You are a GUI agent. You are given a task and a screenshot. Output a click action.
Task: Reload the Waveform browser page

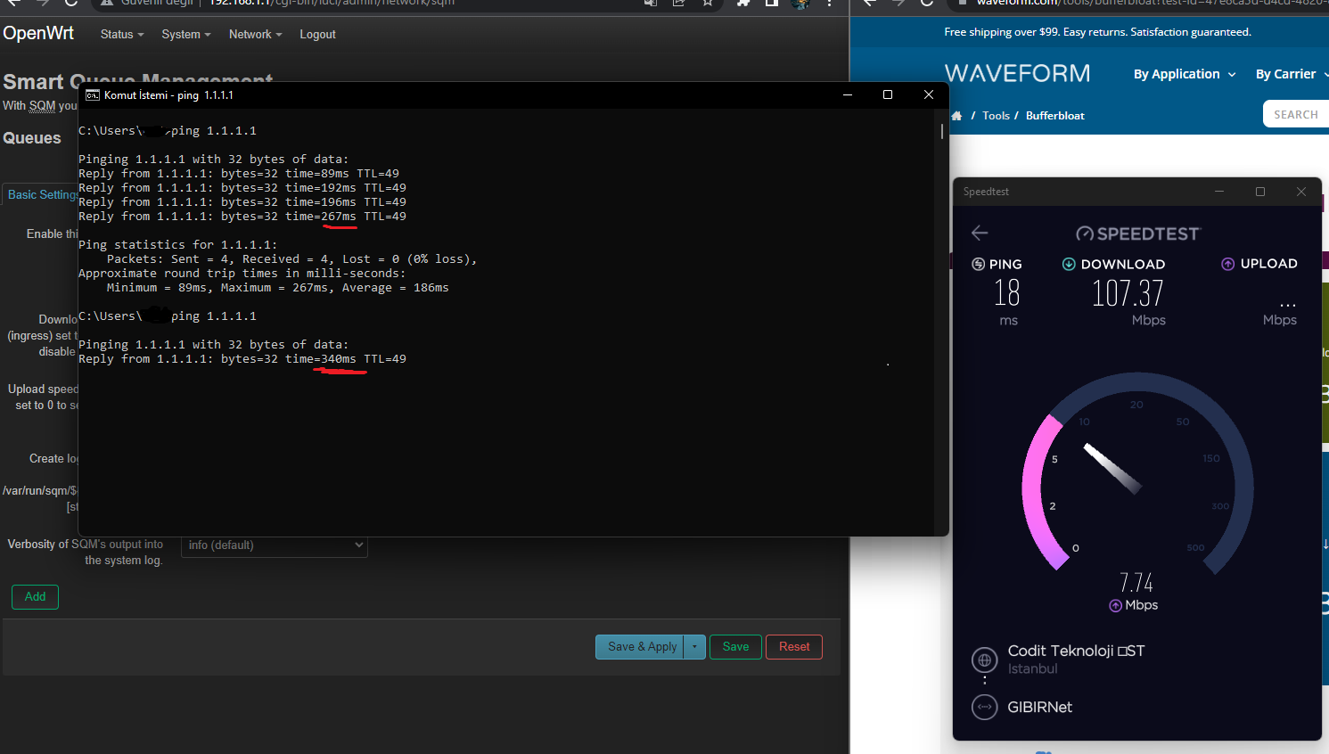(927, 3)
